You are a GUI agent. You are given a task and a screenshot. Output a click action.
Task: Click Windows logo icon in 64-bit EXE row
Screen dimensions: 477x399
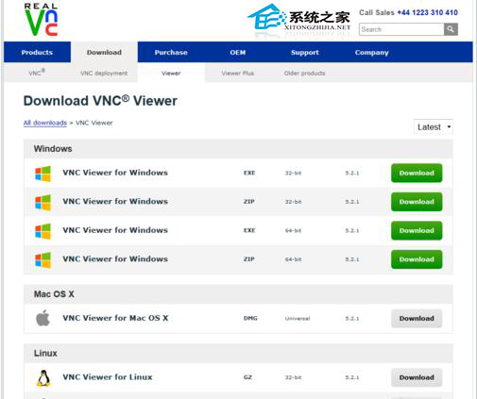(x=43, y=231)
